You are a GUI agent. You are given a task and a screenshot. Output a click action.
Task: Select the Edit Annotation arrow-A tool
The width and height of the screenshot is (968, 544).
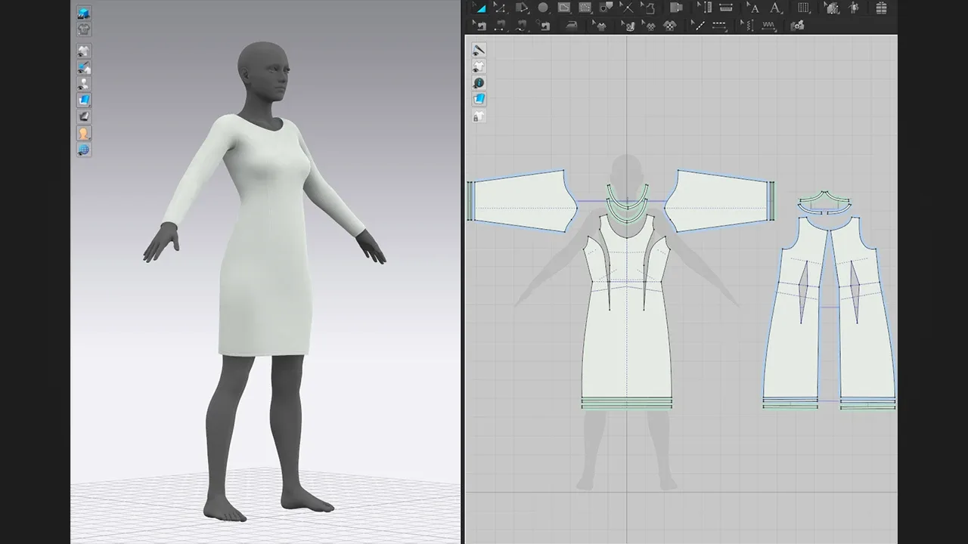(x=753, y=8)
